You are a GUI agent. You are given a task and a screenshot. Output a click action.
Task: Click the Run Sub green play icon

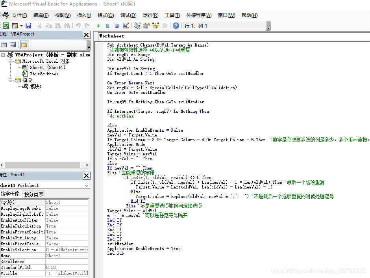click(99, 26)
